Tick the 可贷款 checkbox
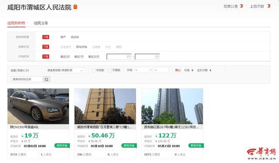Viewport: 279px width, 163px height. tap(93, 70)
